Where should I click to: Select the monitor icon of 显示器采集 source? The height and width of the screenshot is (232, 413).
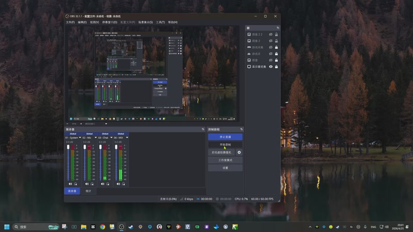coord(249,67)
